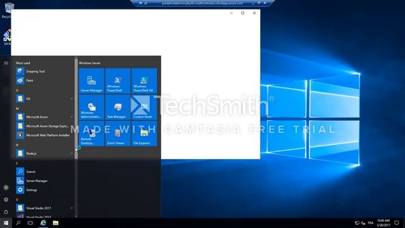Open Server Manager in the app list
The image size is (405, 228).
click(x=44, y=180)
